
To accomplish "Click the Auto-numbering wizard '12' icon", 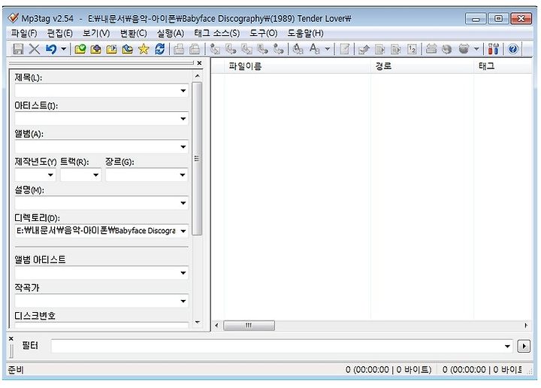I will pyautogui.click(x=412, y=49).
